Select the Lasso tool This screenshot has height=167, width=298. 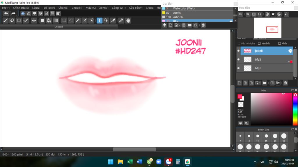(x=71, y=21)
